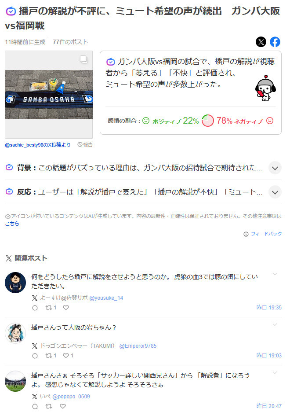Like the popopo_0509 post
This screenshot has width=290, height=412.
(x=63, y=406)
